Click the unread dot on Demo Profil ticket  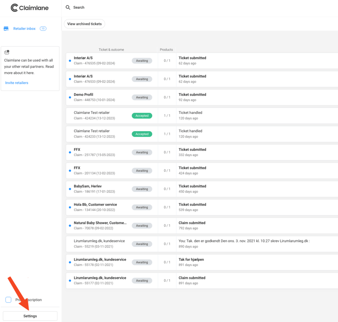[x=70, y=97]
